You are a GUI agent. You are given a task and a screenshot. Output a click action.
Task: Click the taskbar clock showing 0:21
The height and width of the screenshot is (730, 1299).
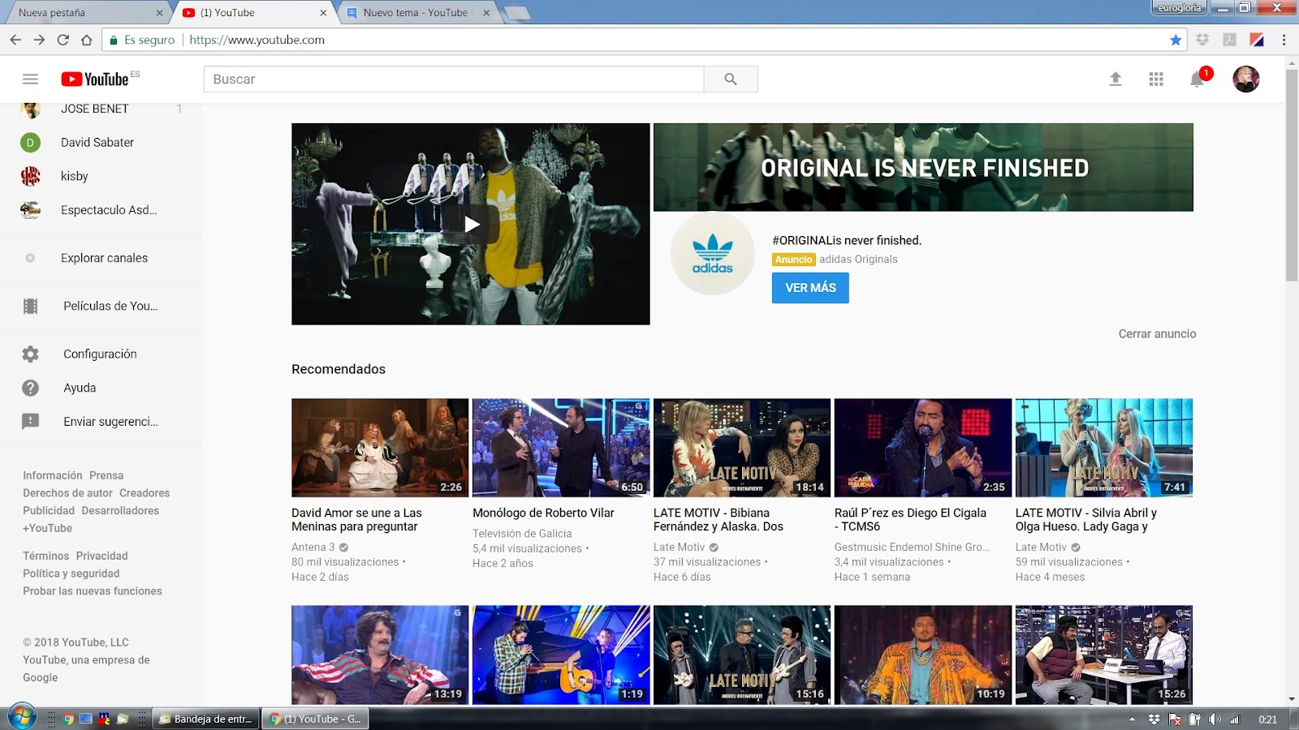[x=1267, y=719]
